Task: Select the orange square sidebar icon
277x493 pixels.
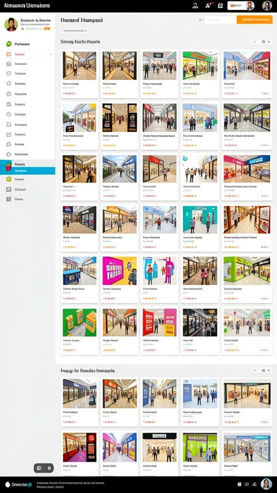Action: (x=9, y=54)
